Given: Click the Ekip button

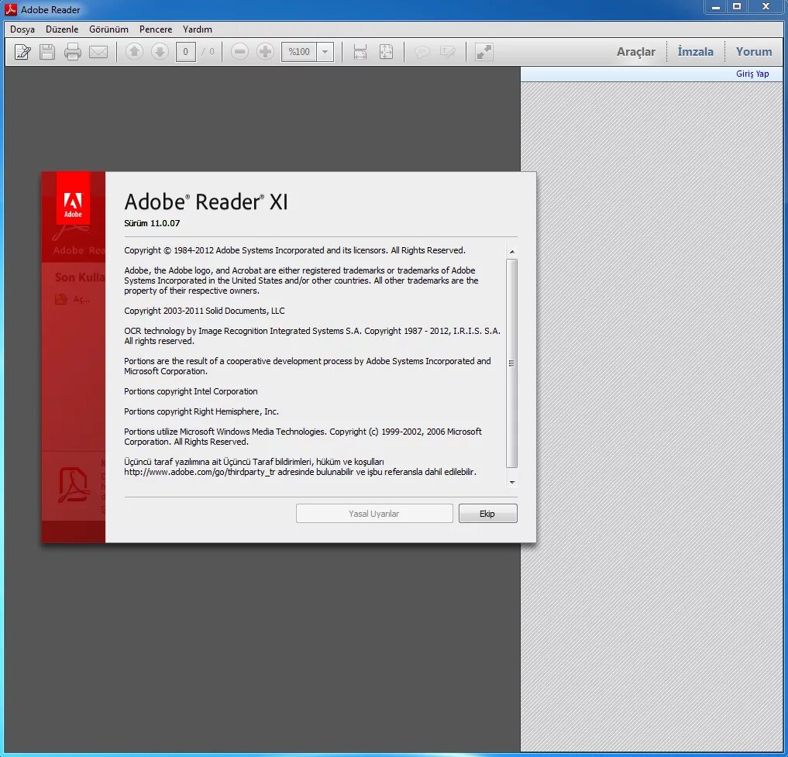Looking at the screenshot, I should [x=487, y=513].
